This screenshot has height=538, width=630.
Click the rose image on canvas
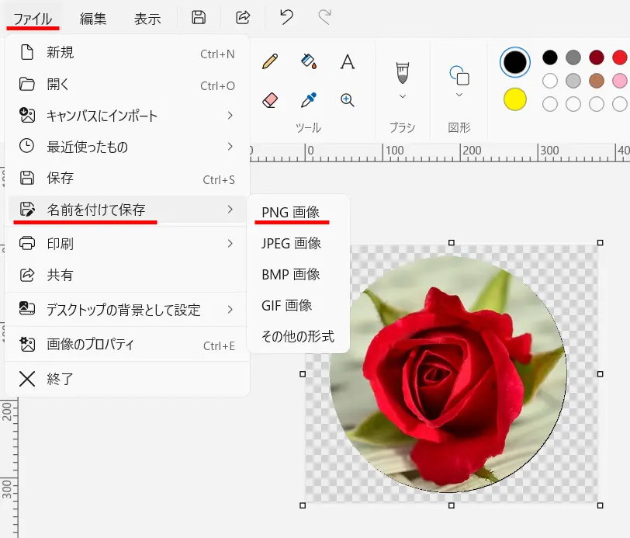click(448, 374)
